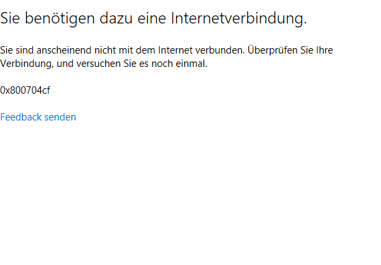Click the word eine in the heading
The width and height of the screenshot is (381, 265).
[151, 18]
